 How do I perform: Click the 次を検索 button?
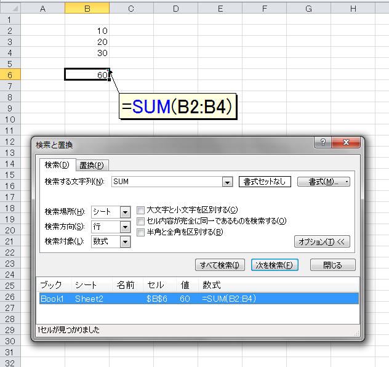coord(275,265)
